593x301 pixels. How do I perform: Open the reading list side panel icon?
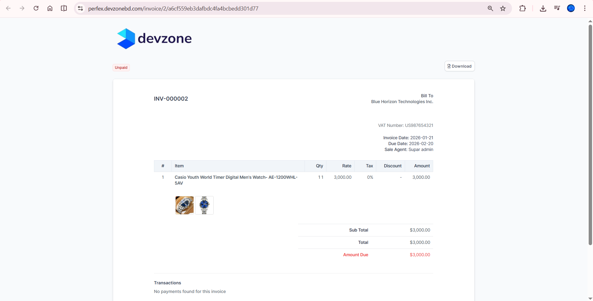pos(64,8)
